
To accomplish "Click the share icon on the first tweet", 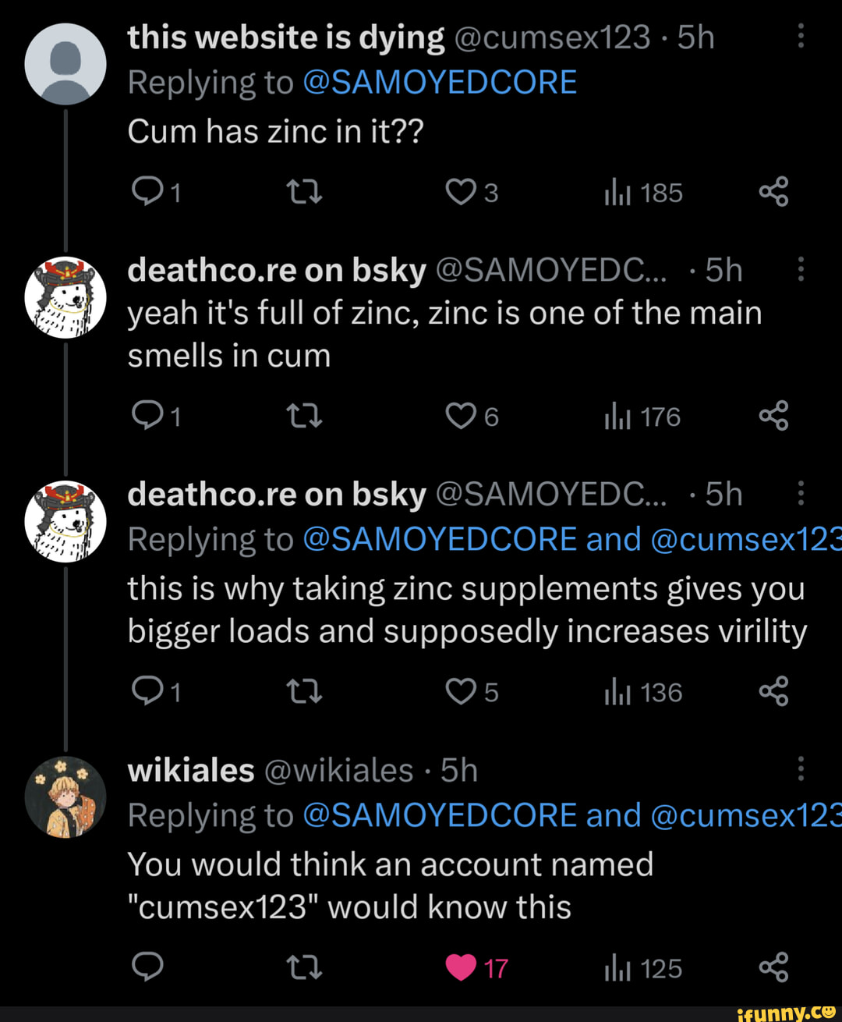I will coord(774,191).
